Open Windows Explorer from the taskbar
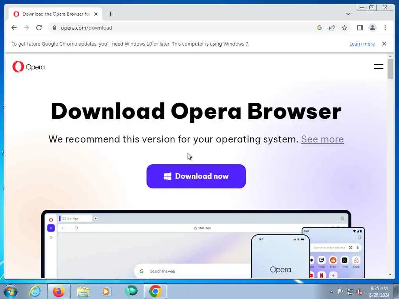 83,291
